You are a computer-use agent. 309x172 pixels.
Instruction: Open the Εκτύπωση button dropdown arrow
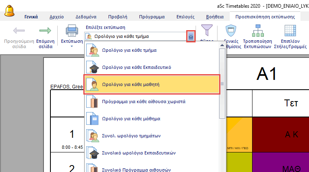[x=72, y=46]
